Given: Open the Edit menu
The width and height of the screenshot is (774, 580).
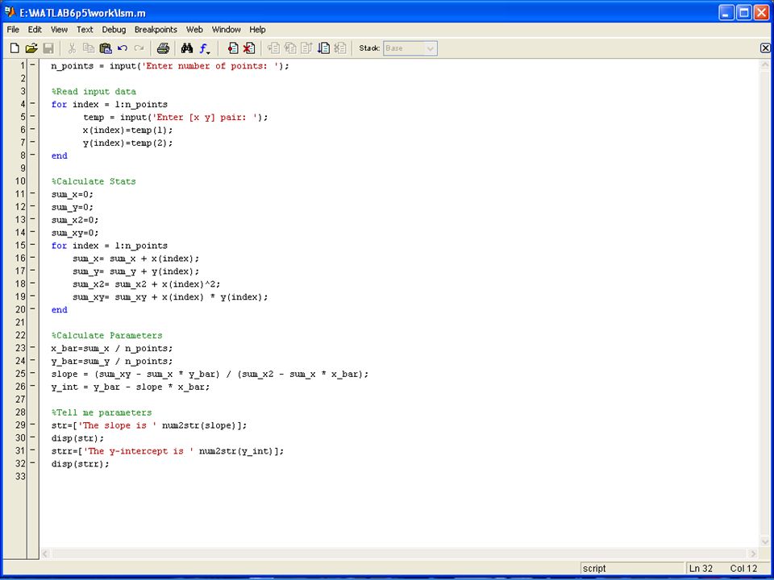Looking at the screenshot, I should (x=35, y=30).
